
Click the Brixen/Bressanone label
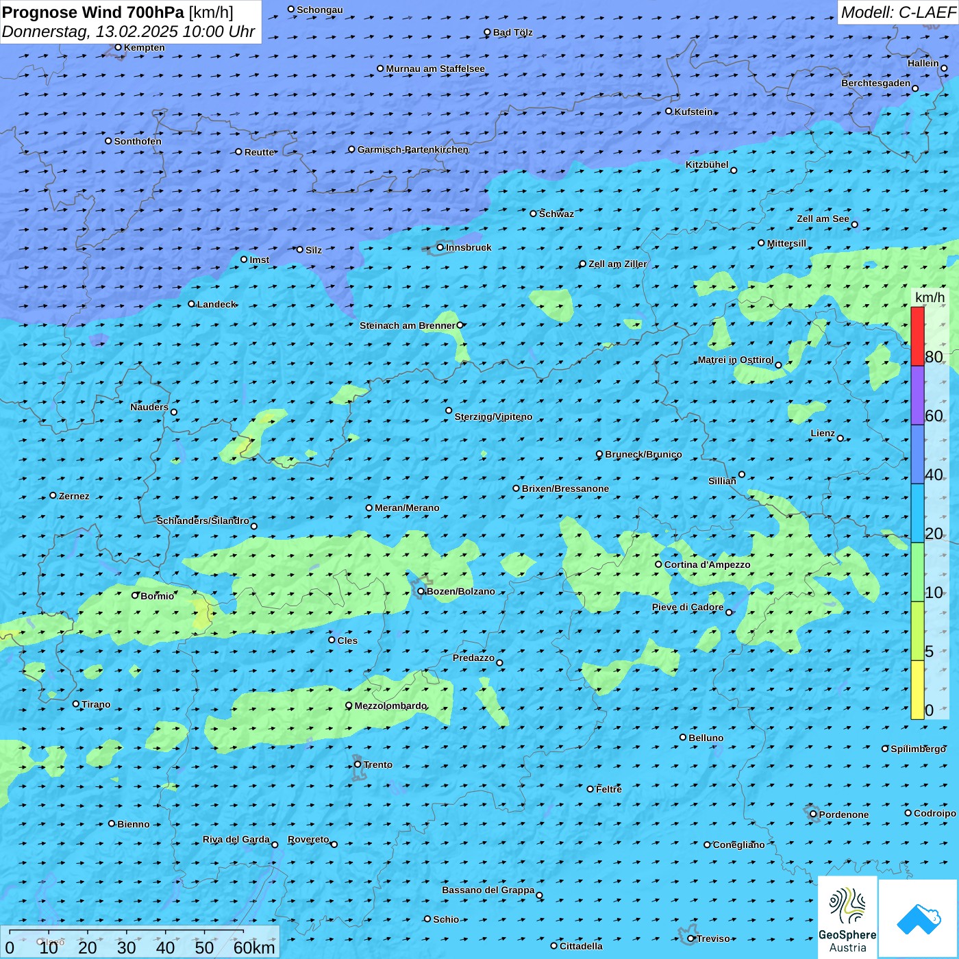[x=565, y=488]
